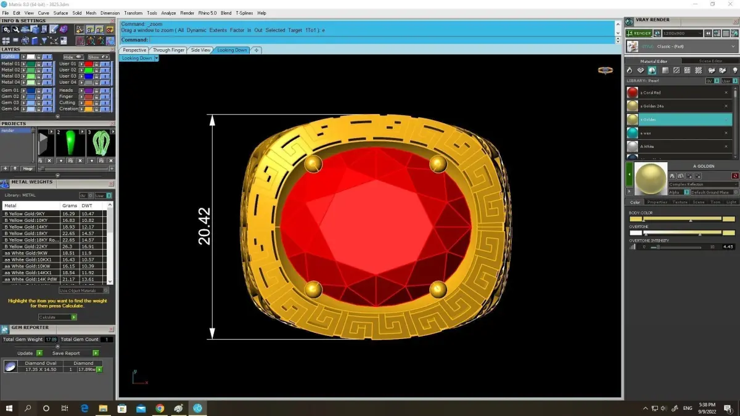The width and height of the screenshot is (740, 416).
Task: Select B Yellow Gold:14KY row in metal table
Action: coord(54,227)
